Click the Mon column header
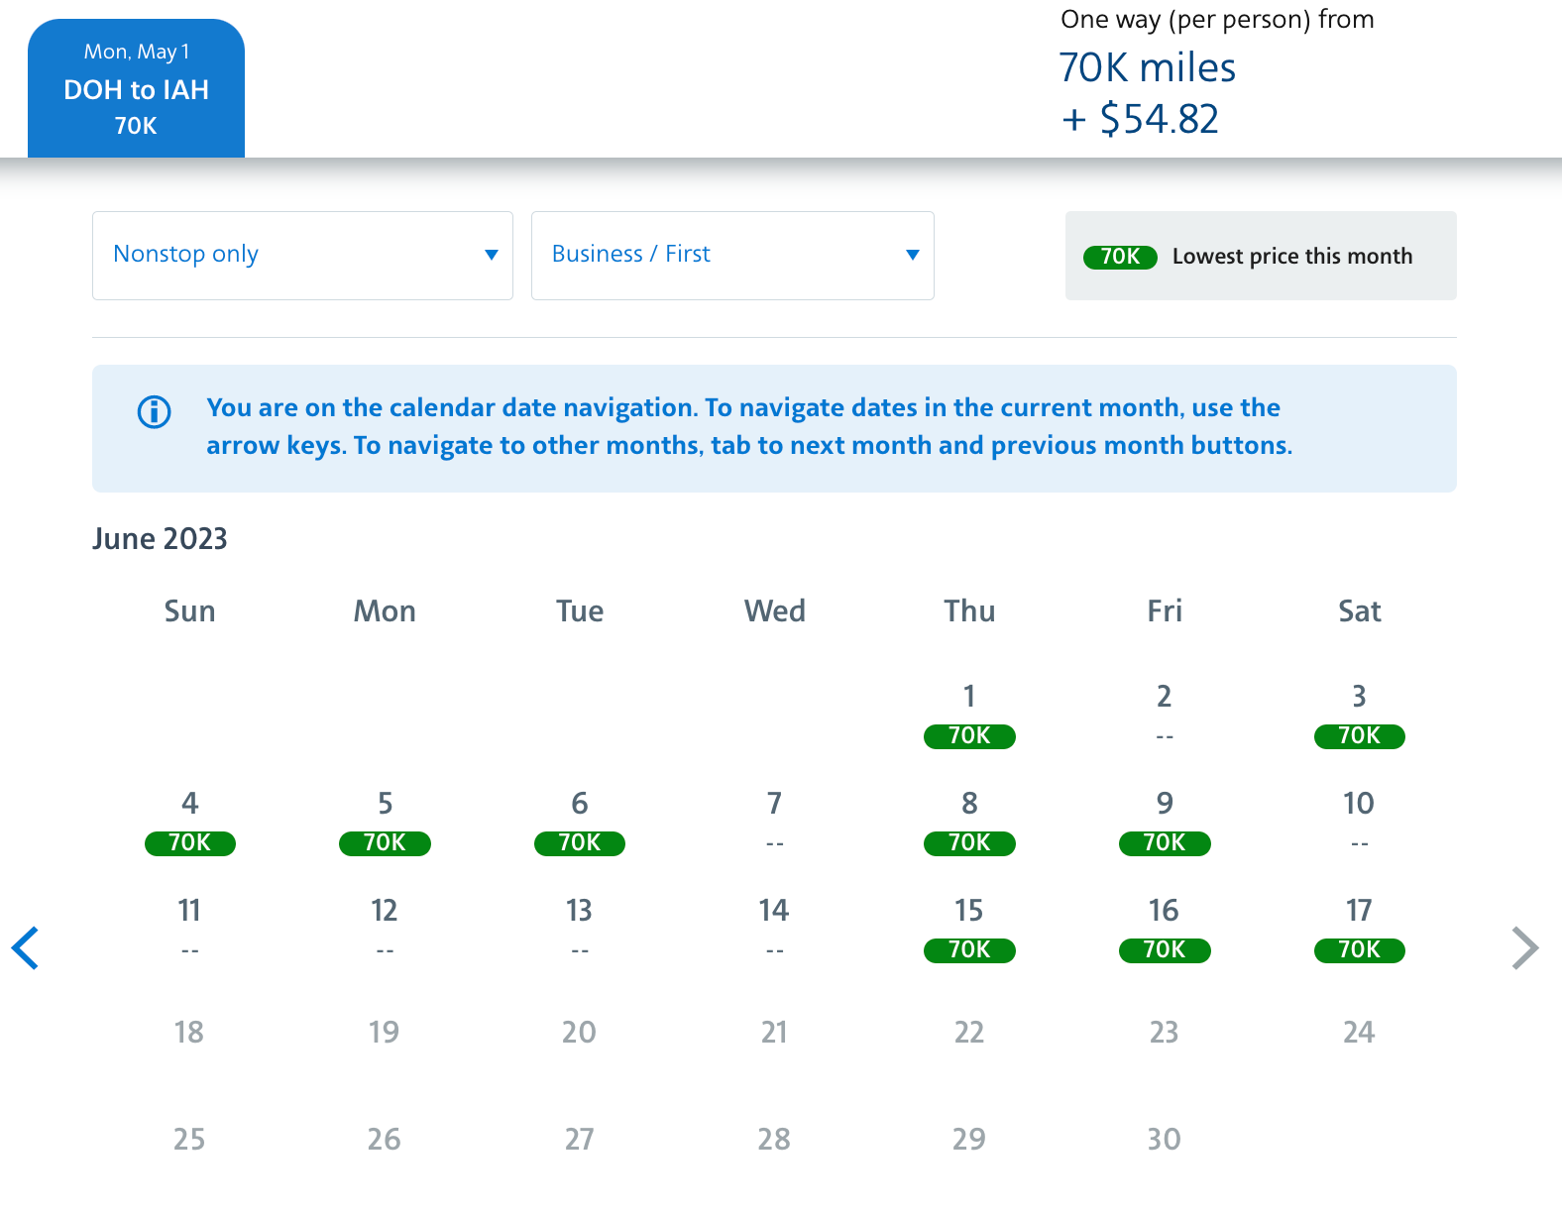 click(x=385, y=610)
